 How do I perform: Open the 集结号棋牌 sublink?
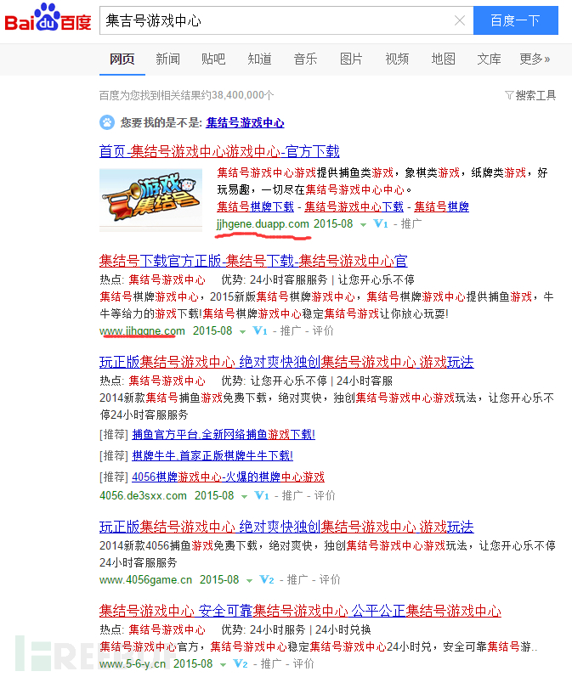pos(441,206)
